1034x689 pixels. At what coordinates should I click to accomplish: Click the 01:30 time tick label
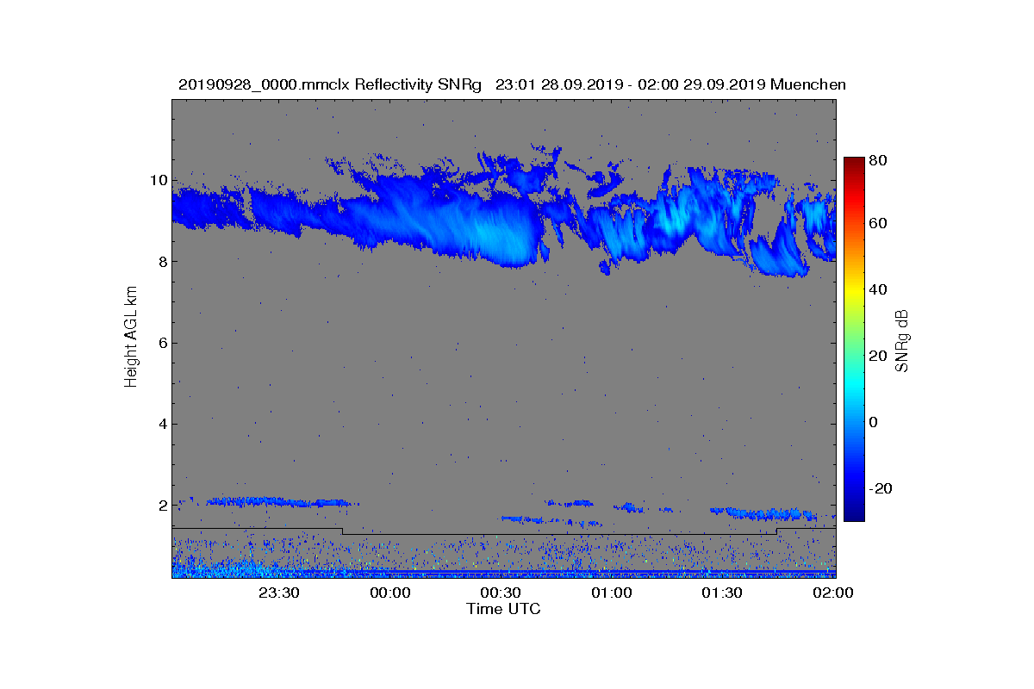tap(722, 593)
